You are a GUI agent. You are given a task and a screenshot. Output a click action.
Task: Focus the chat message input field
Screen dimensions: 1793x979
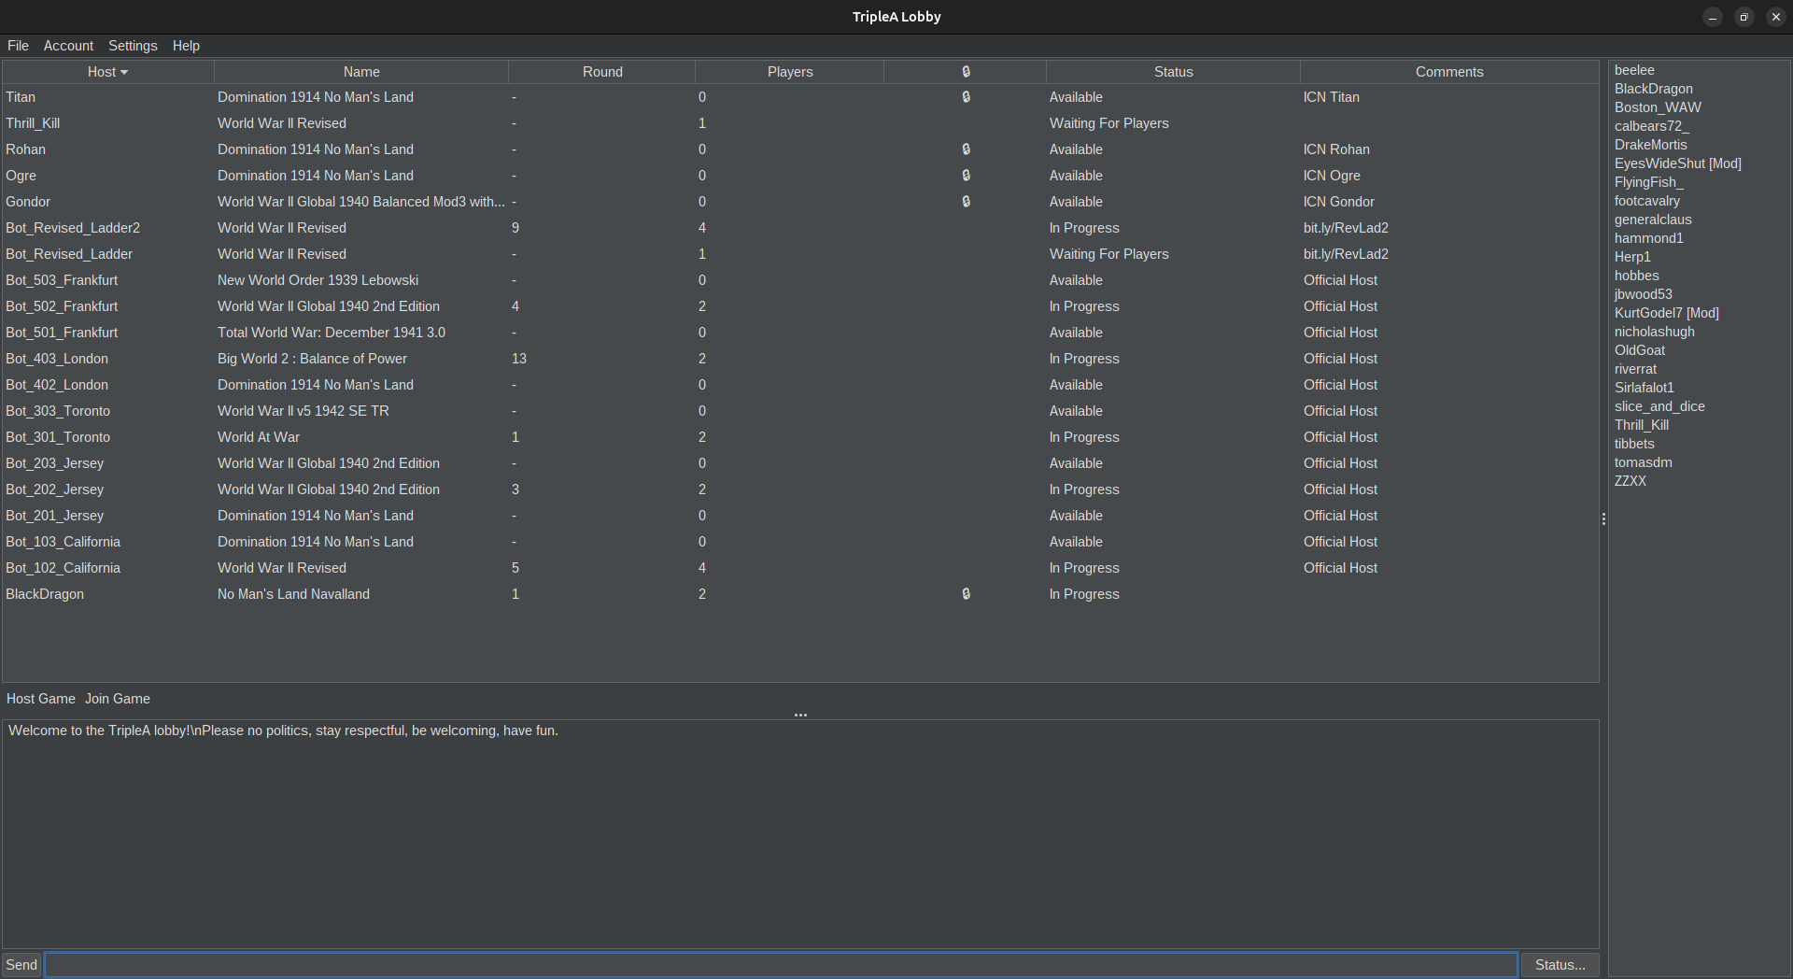782,965
